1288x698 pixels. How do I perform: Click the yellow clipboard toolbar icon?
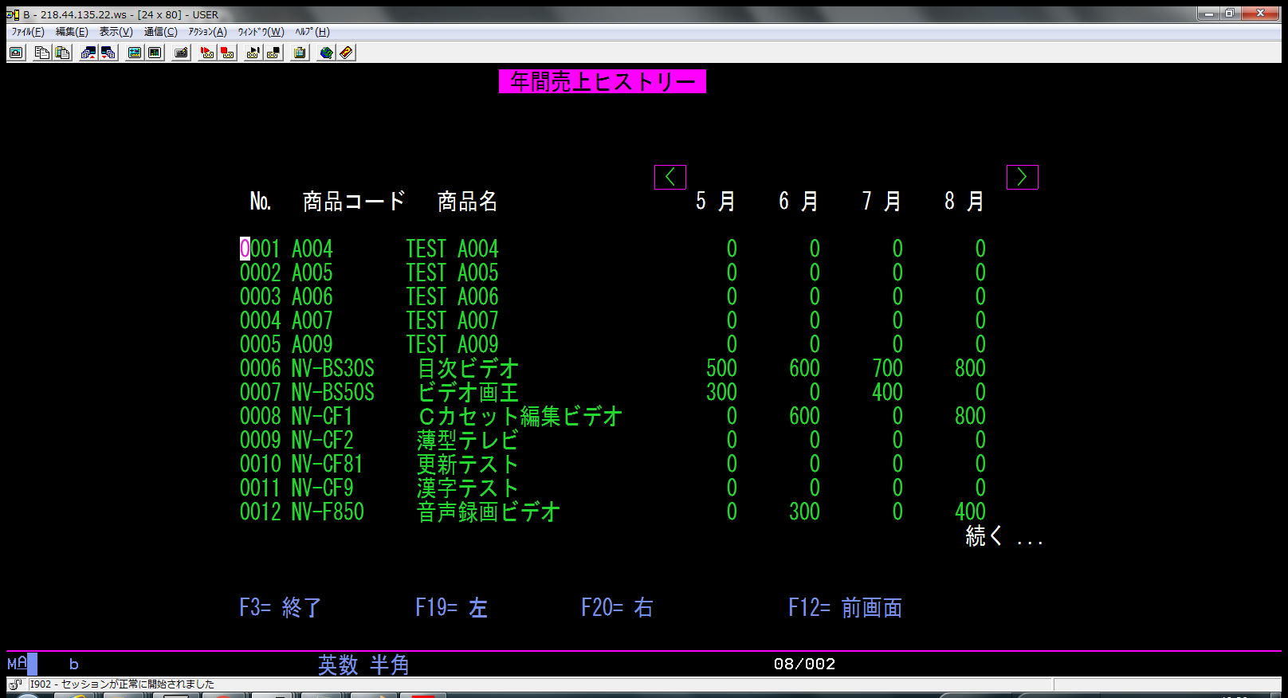[x=300, y=53]
